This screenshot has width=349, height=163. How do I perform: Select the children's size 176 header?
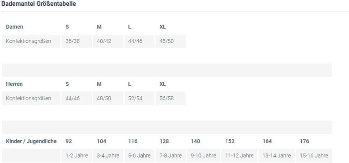[x=305, y=141]
